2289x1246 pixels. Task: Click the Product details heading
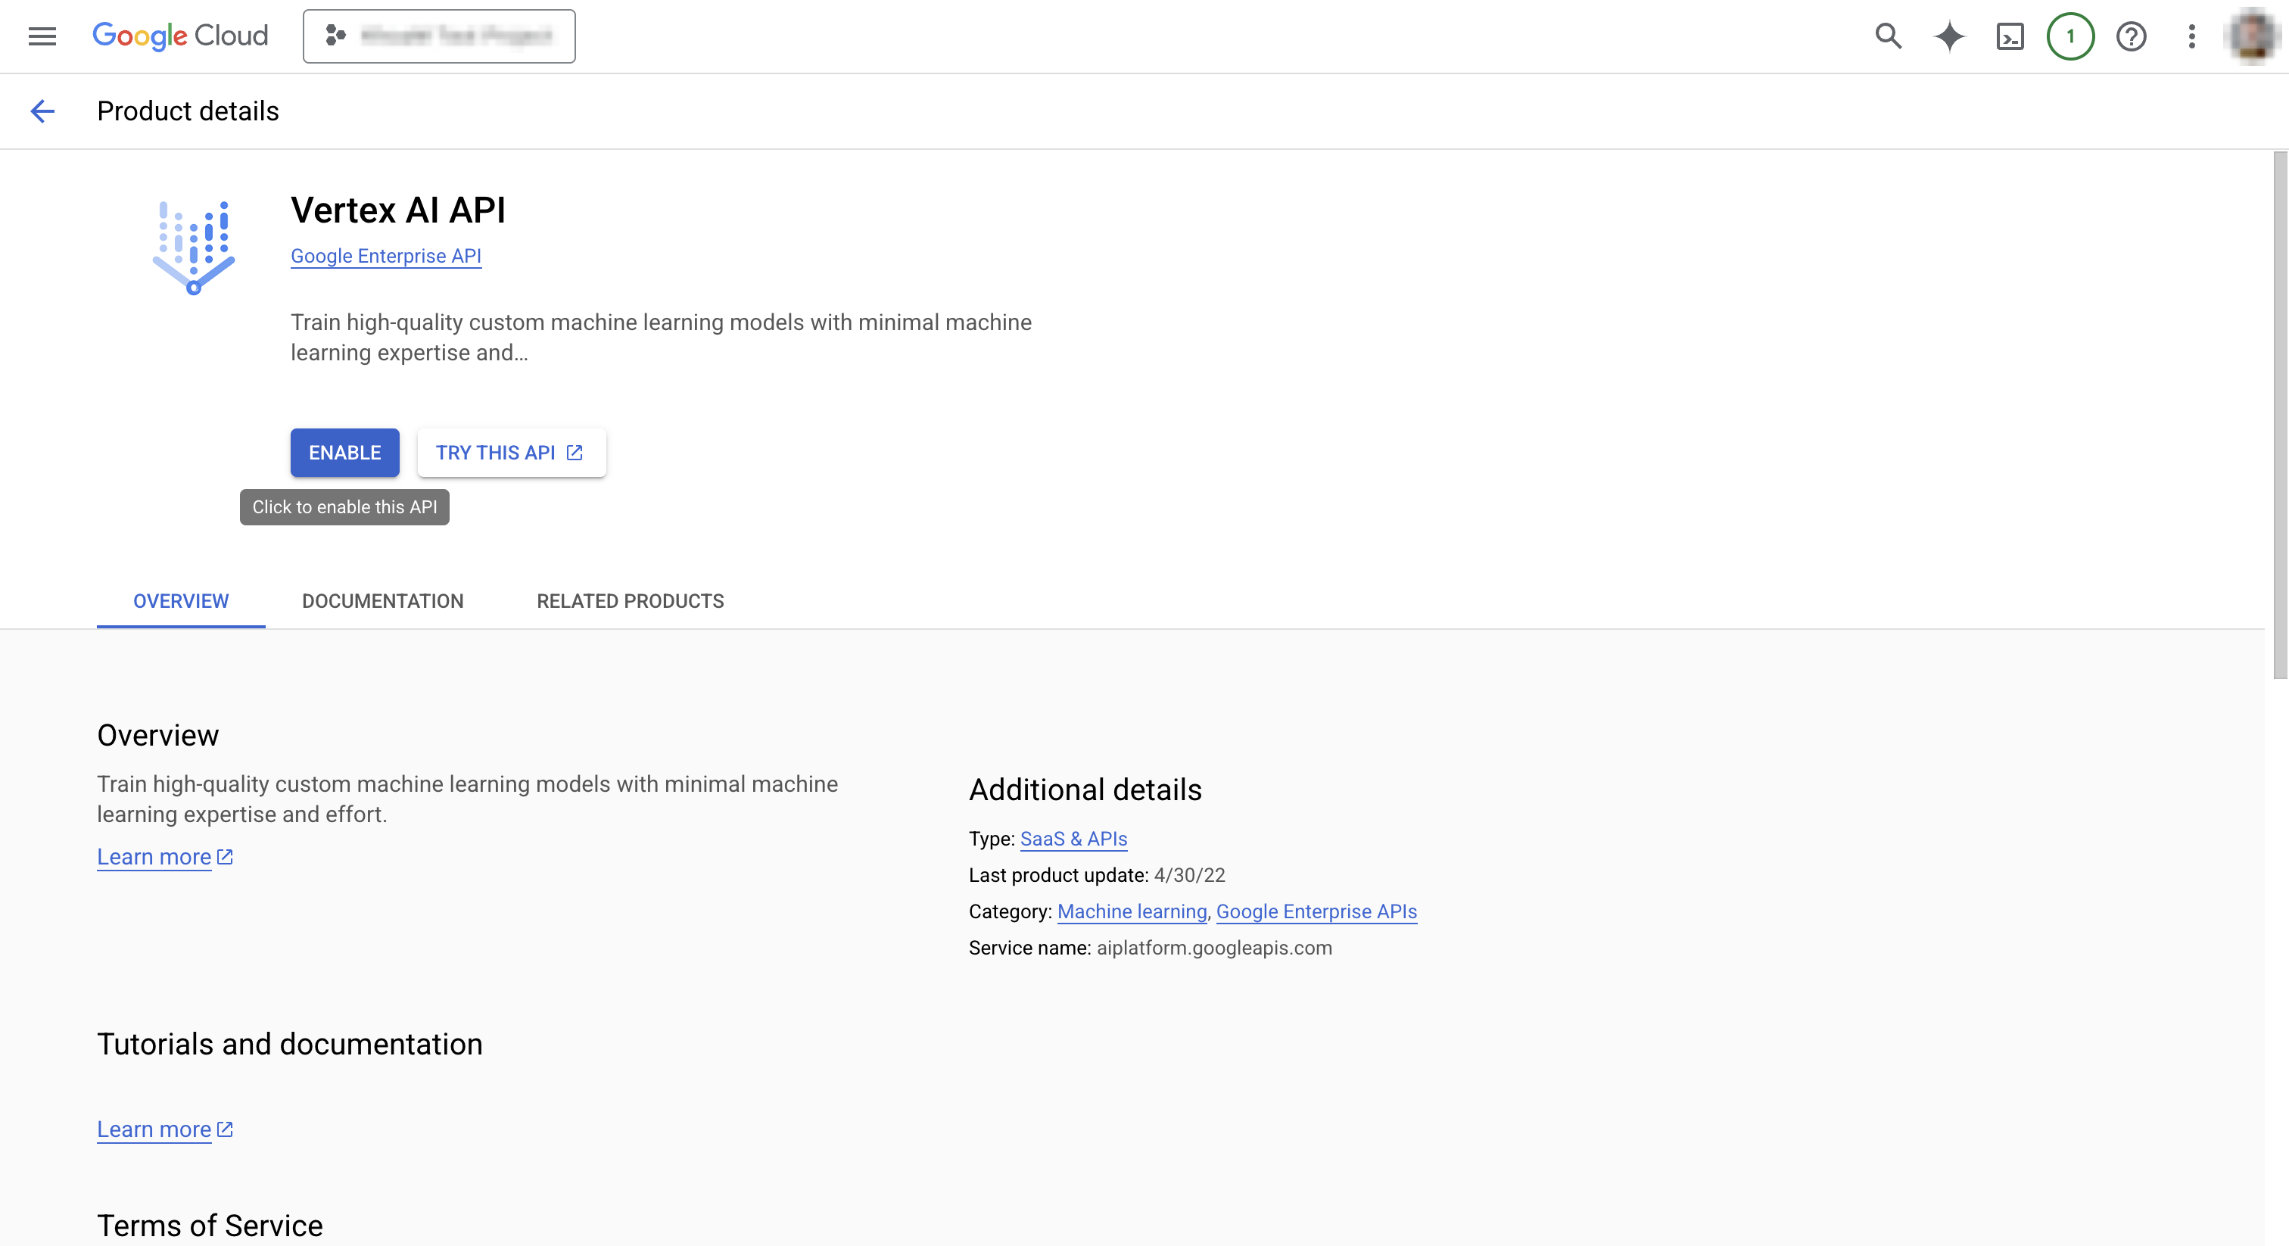click(x=188, y=111)
